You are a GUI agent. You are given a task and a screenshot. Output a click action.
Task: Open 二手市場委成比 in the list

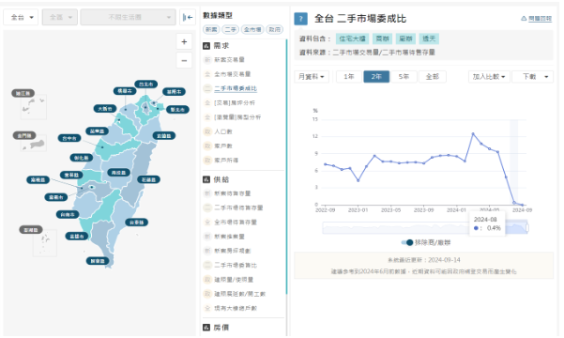tap(236, 88)
